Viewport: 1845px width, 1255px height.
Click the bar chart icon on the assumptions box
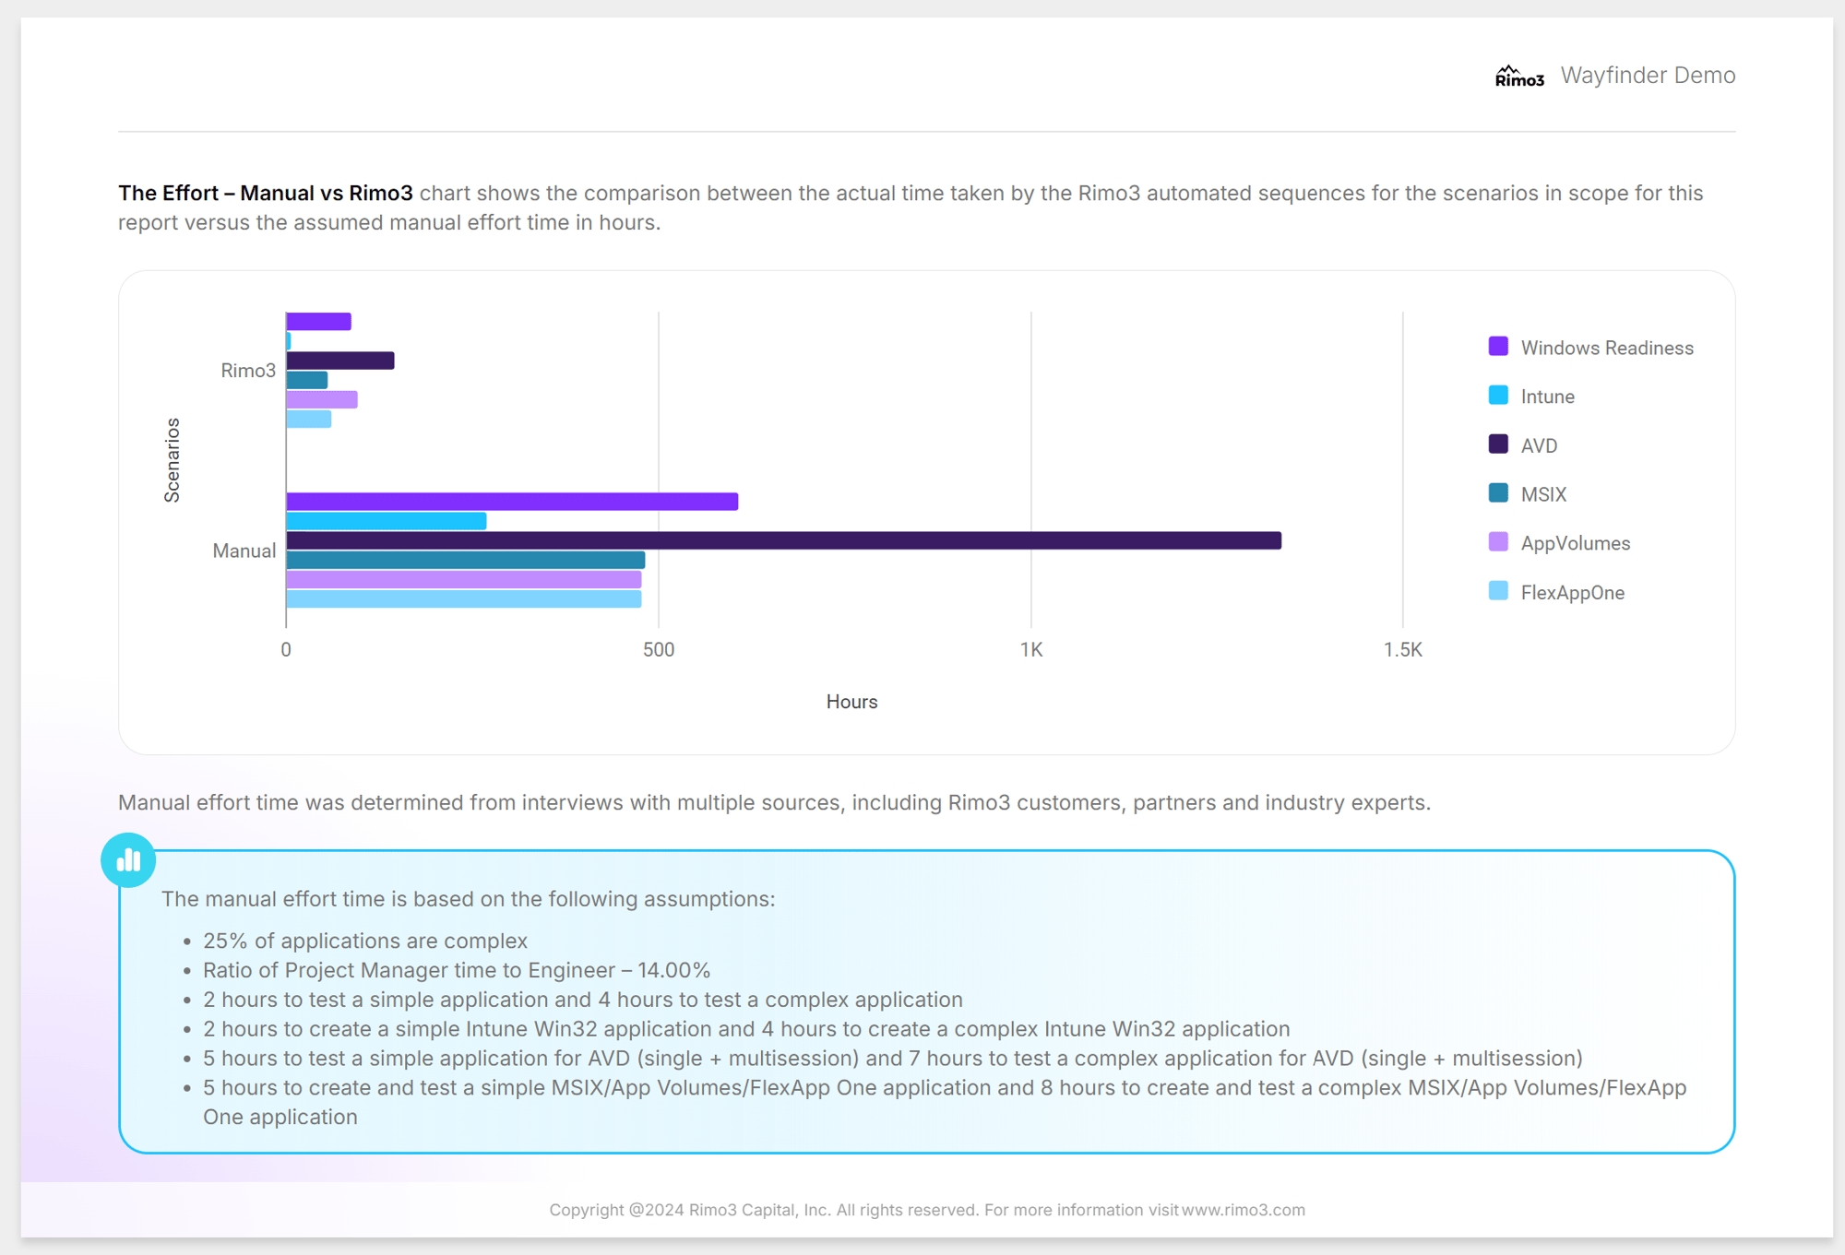[128, 860]
